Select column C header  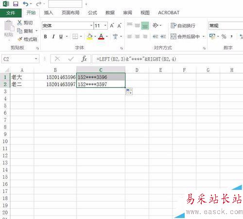(x=101, y=70)
